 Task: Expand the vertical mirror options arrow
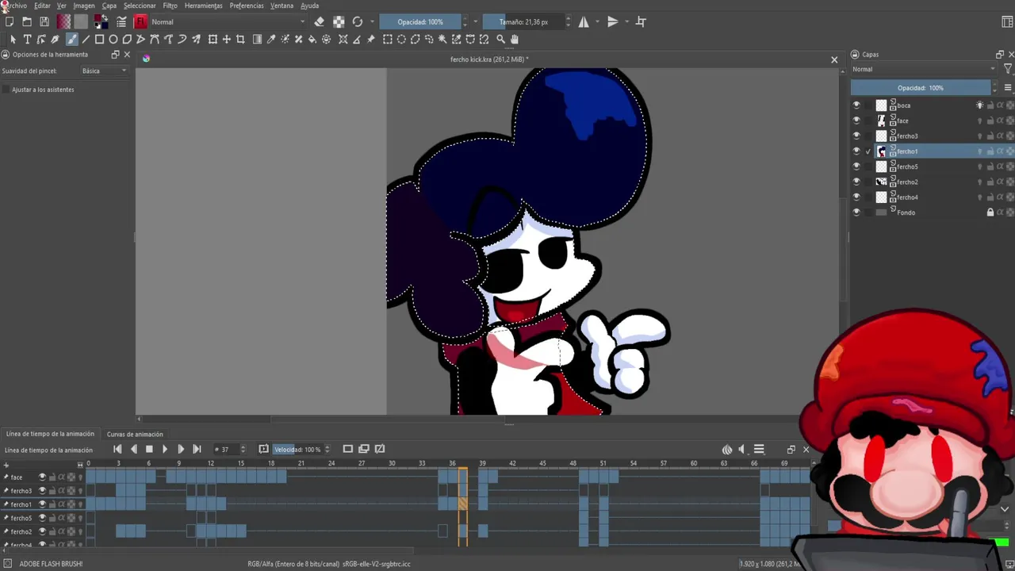pos(626,21)
